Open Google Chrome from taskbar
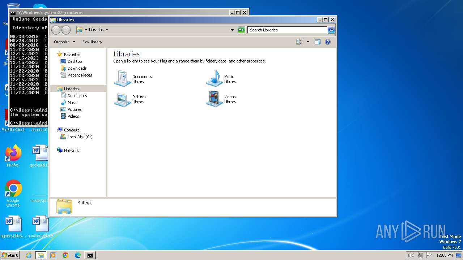463x260 pixels. coord(65,255)
